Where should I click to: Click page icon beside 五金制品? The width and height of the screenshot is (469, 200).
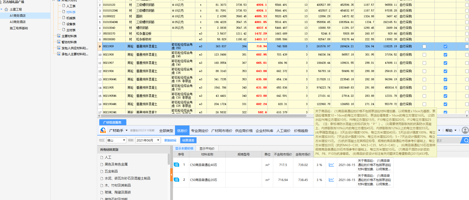[x=102, y=171]
